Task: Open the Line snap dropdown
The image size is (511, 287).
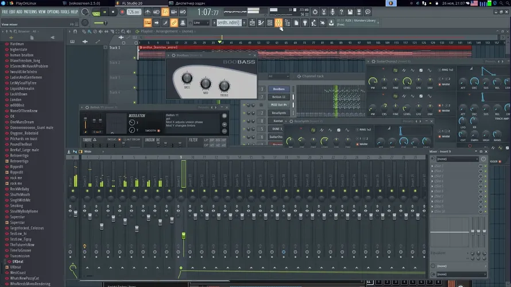Action: click(201, 23)
